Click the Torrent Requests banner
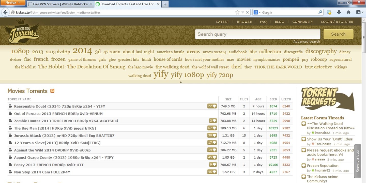 tap(327, 99)
